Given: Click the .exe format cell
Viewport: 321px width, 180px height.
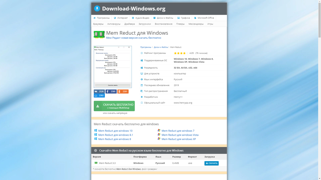Looking at the screenshot, I should [190, 163].
